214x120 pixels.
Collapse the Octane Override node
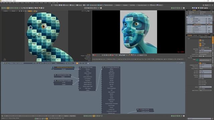[x=138, y=109]
